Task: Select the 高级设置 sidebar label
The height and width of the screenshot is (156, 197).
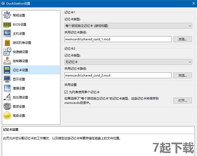Action: (x=19, y=115)
